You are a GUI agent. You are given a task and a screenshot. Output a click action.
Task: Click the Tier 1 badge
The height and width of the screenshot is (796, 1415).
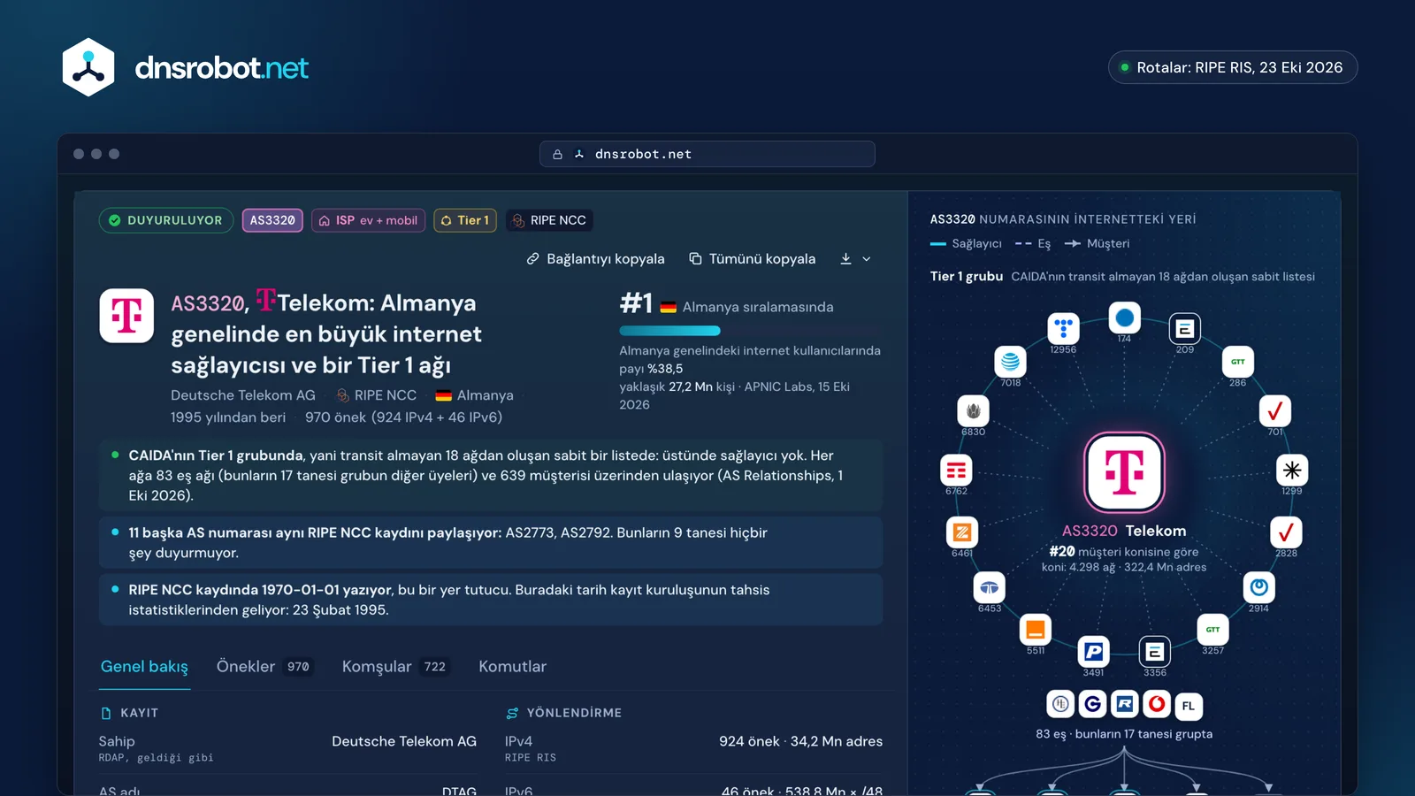point(465,220)
